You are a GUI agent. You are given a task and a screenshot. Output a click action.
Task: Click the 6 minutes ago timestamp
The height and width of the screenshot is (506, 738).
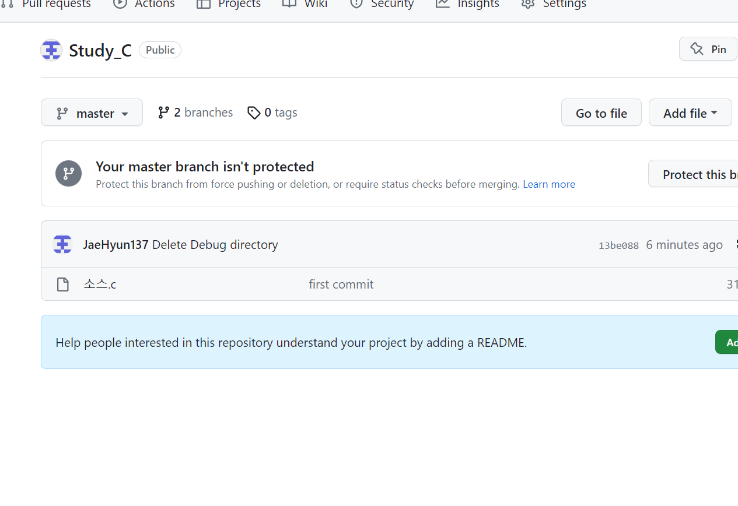point(684,245)
